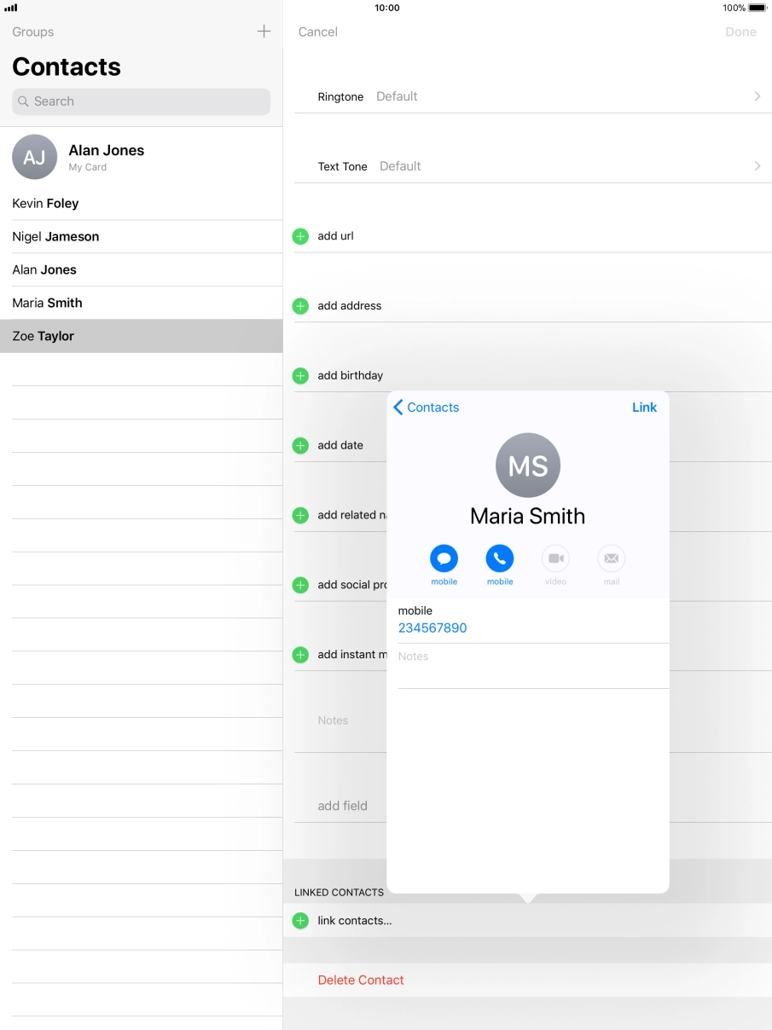Tap the MS avatar in popup
The width and height of the screenshot is (772, 1030).
click(x=527, y=466)
